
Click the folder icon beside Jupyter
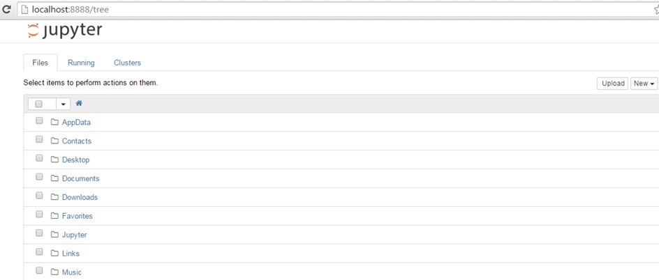point(55,235)
